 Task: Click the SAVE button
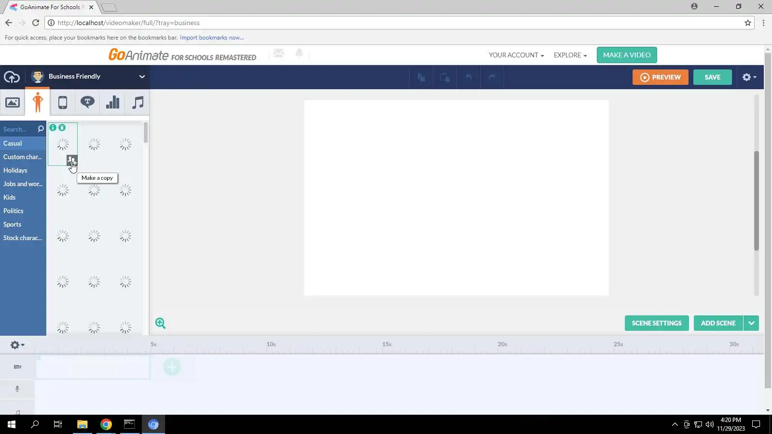tap(712, 77)
